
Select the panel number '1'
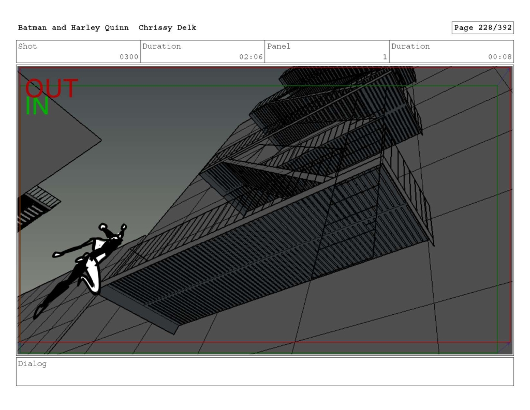385,57
